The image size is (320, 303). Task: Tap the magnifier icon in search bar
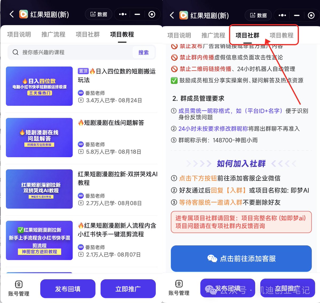15,52
